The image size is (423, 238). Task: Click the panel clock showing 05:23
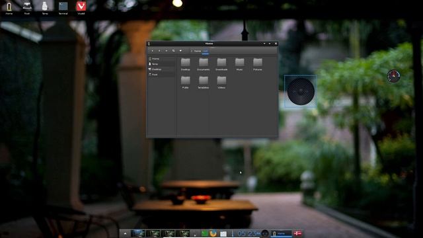(x=249, y=233)
